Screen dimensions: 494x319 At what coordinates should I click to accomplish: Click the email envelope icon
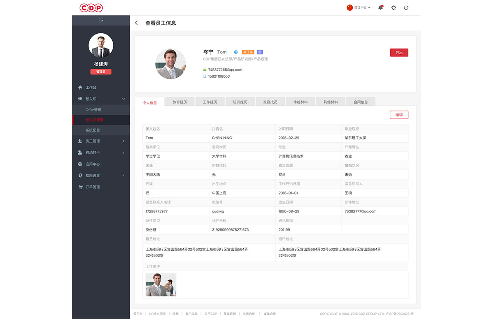pos(205,70)
